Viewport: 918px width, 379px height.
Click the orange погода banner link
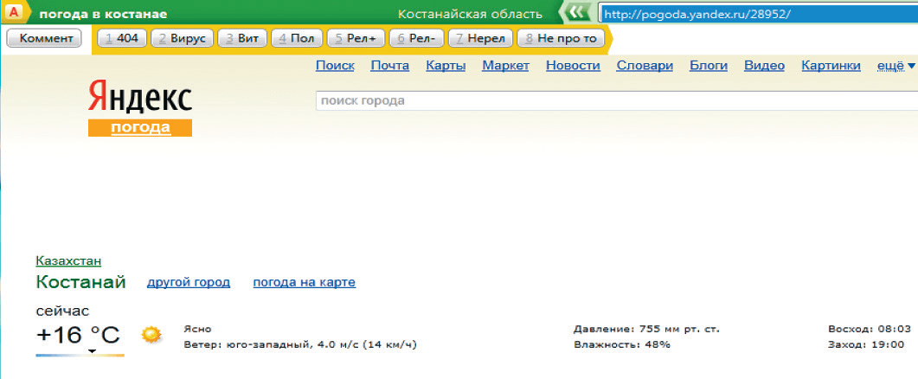pyautogui.click(x=140, y=128)
